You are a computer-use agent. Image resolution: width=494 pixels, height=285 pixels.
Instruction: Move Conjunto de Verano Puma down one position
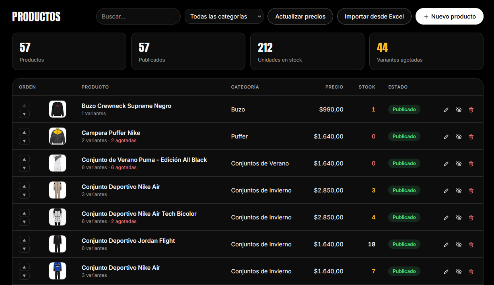[x=24, y=168]
